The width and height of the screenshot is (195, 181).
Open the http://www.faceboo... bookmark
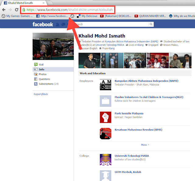pos(52,16)
